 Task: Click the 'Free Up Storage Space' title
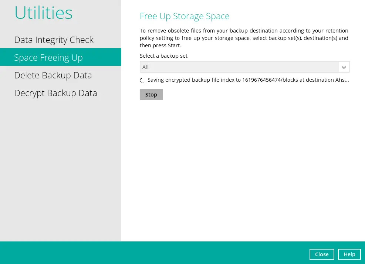click(185, 16)
